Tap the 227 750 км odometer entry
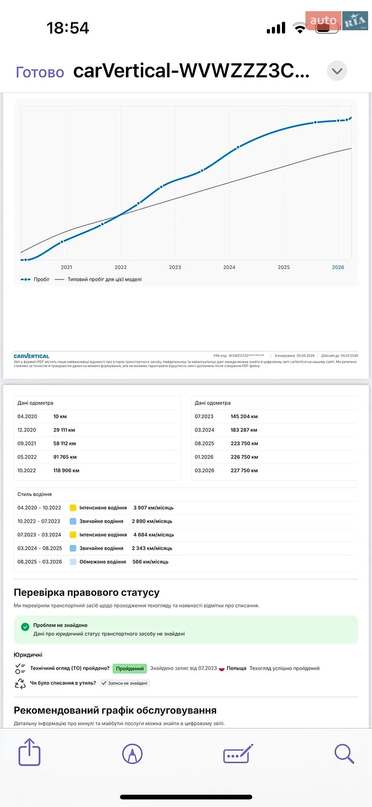Viewport: 372px width, 807px height. pyautogui.click(x=244, y=471)
